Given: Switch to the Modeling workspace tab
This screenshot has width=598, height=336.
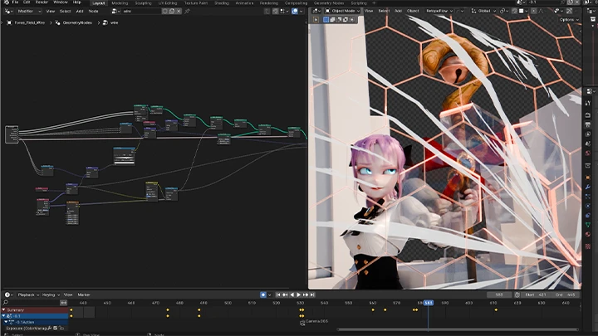Looking at the screenshot, I should tap(120, 3).
